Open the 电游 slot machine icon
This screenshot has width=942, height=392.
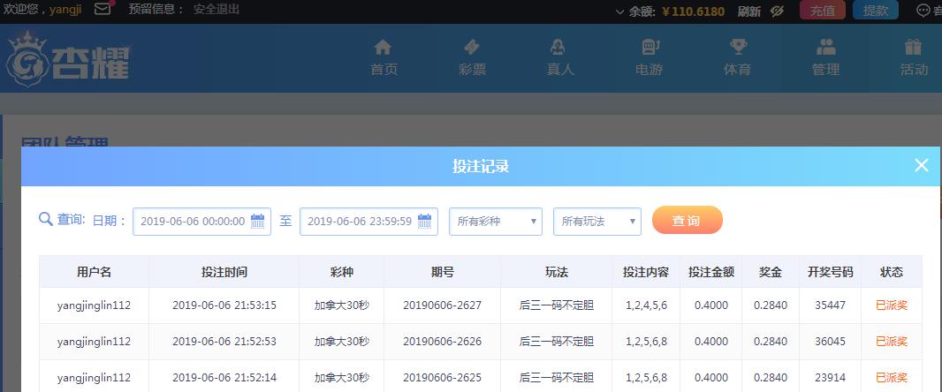pyautogui.click(x=649, y=47)
